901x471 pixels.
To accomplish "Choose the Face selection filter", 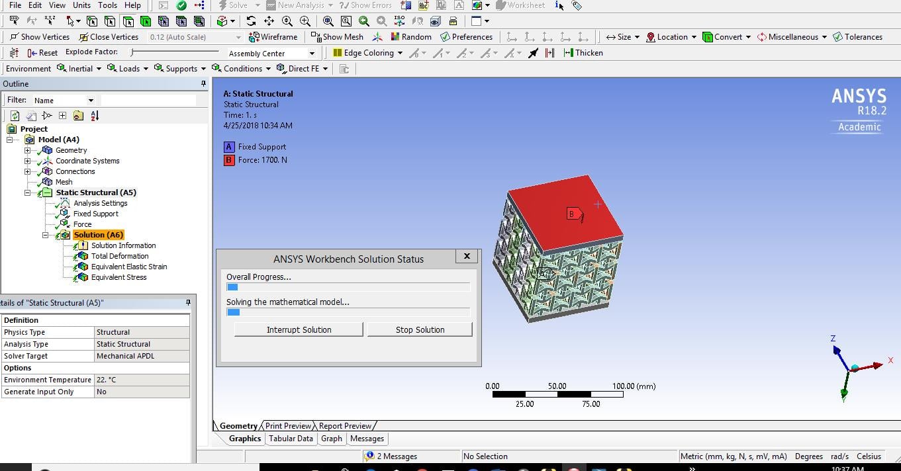I will pyautogui.click(x=128, y=21).
